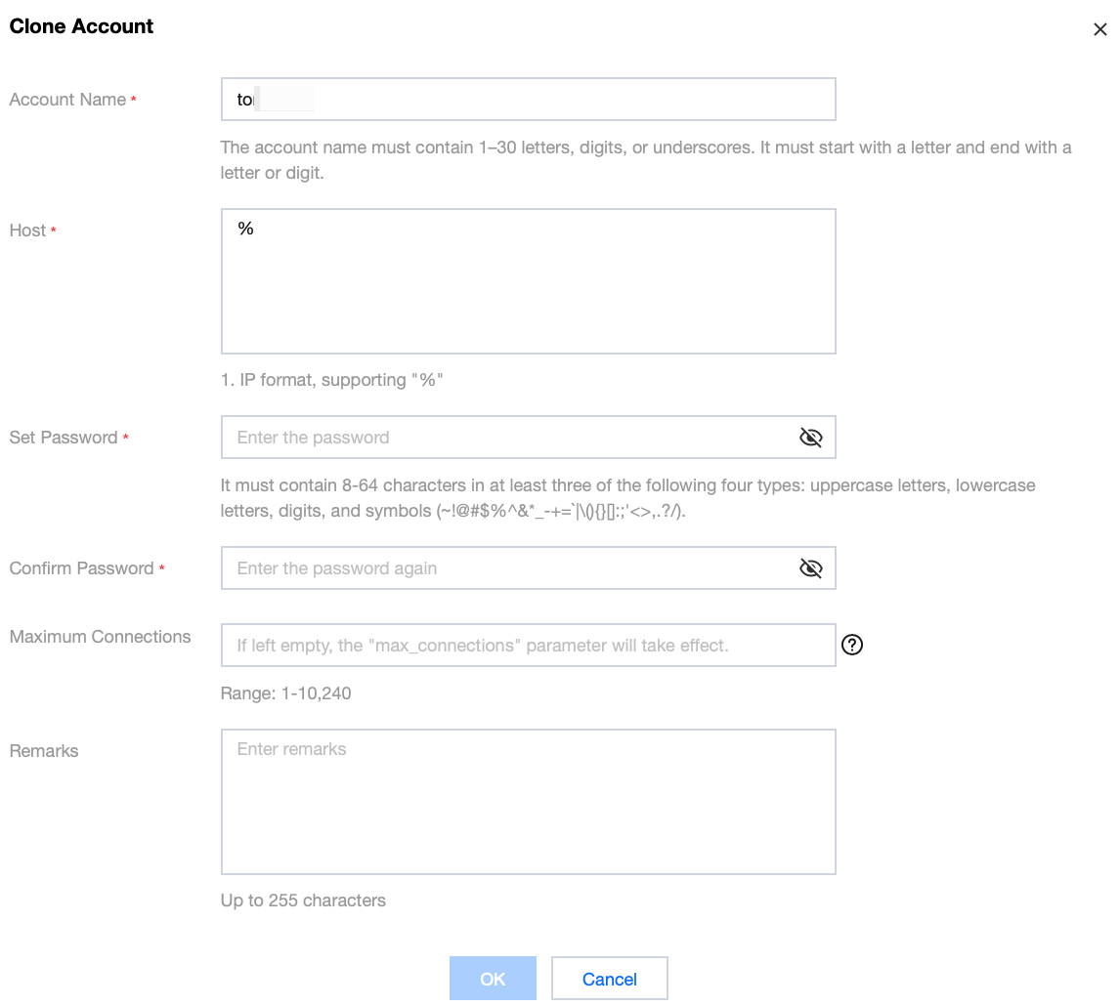Image resolution: width=1120 pixels, height=1006 pixels.
Task: Click the Confirm Password label
Action: [81, 568]
